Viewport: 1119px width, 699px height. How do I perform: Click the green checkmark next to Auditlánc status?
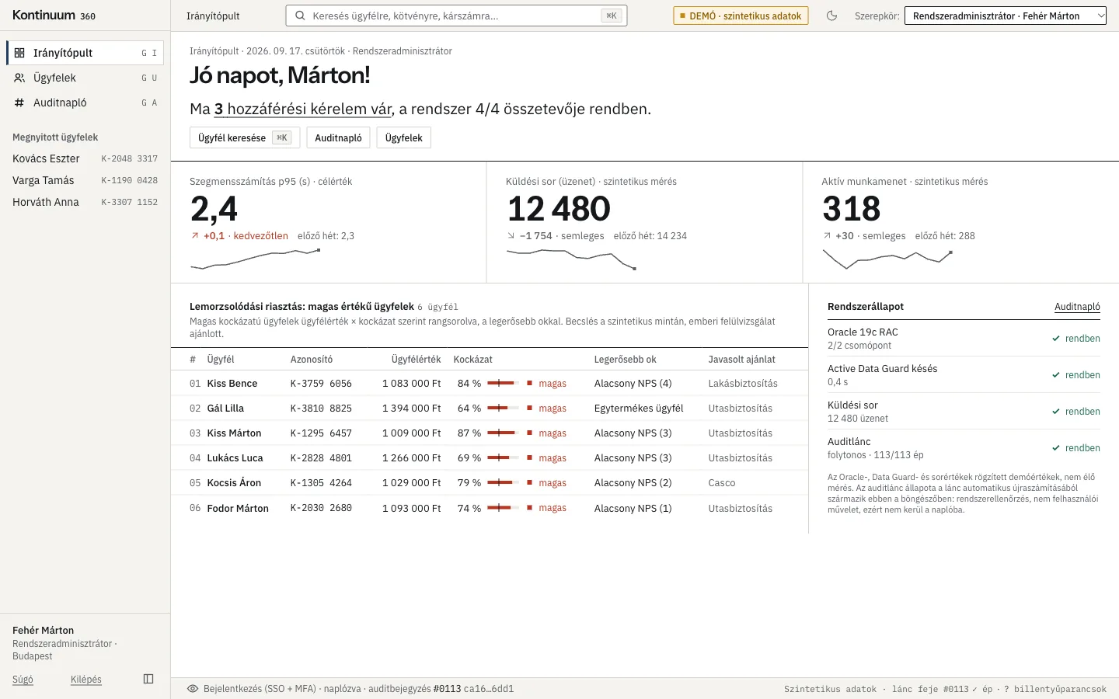click(1056, 448)
